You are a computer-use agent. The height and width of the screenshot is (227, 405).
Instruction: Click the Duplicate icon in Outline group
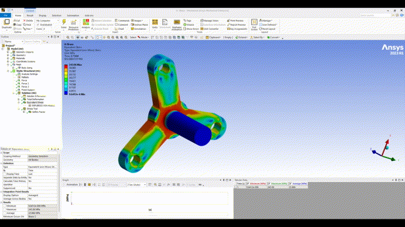click(6, 24)
